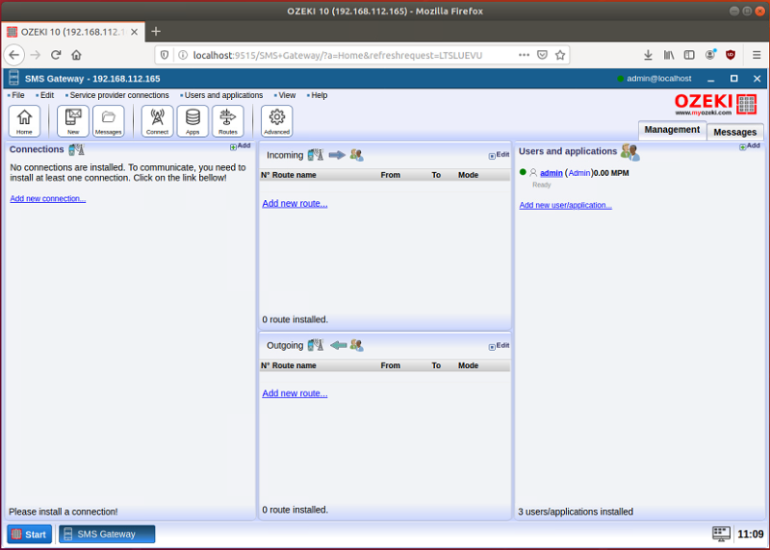Viewport: 770px width, 550px height.
Task: Switch to the Management tab
Action: point(672,130)
